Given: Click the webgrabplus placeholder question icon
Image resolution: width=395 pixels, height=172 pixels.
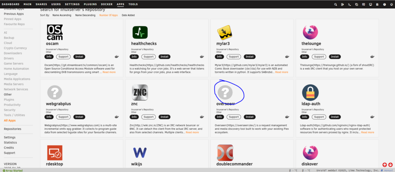Looking at the screenshot, I should point(55,92).
